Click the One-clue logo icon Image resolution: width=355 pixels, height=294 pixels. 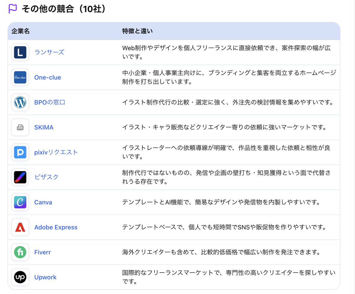point(20,77)
